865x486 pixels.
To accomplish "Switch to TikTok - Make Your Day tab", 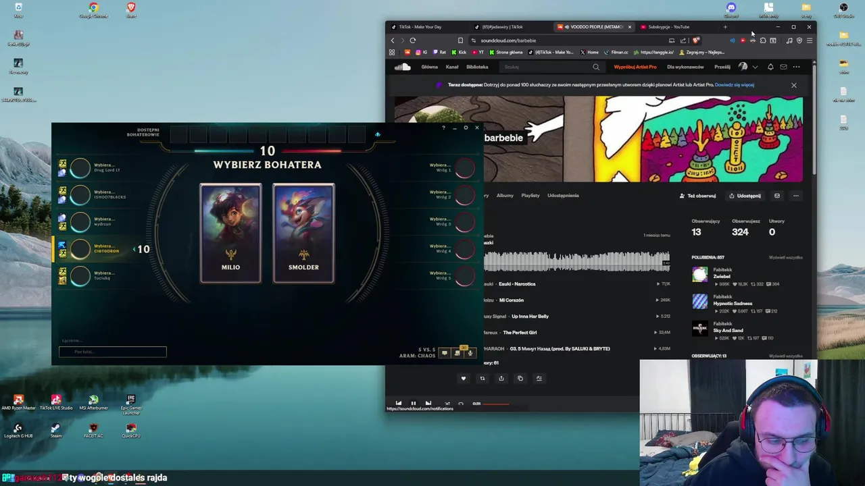I will 427,27.
